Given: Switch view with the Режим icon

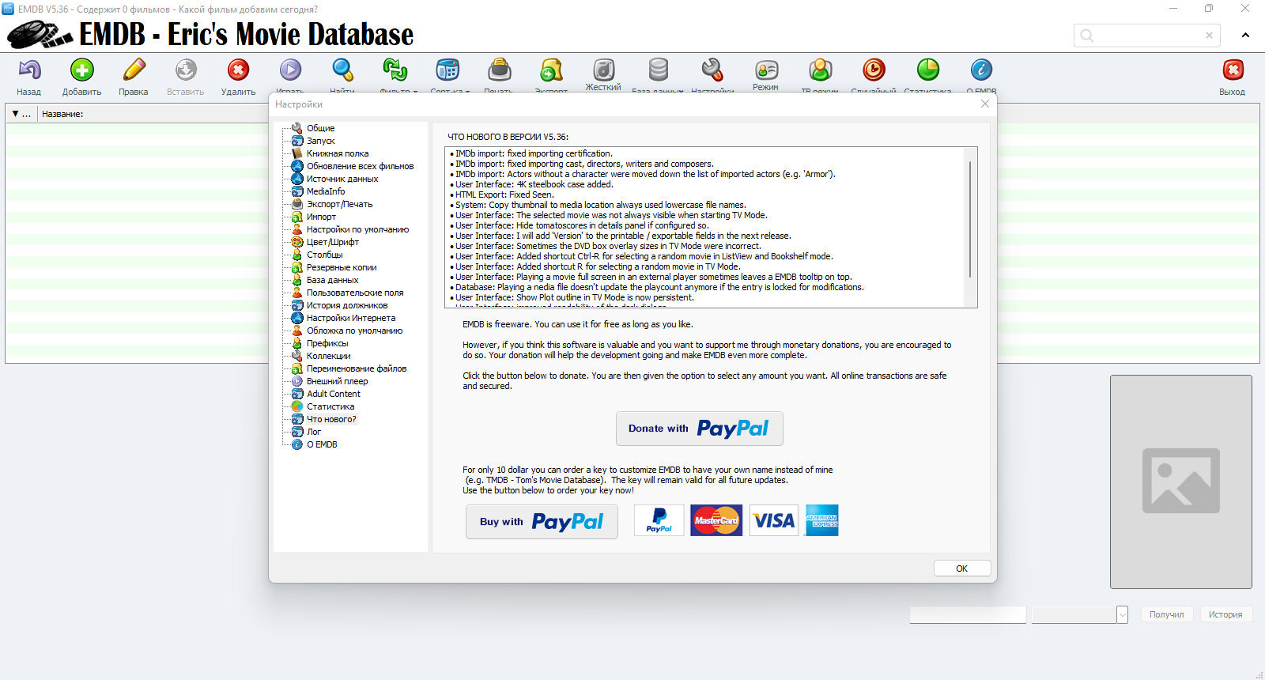Looking at the screenshot, I should pos(766,70).
